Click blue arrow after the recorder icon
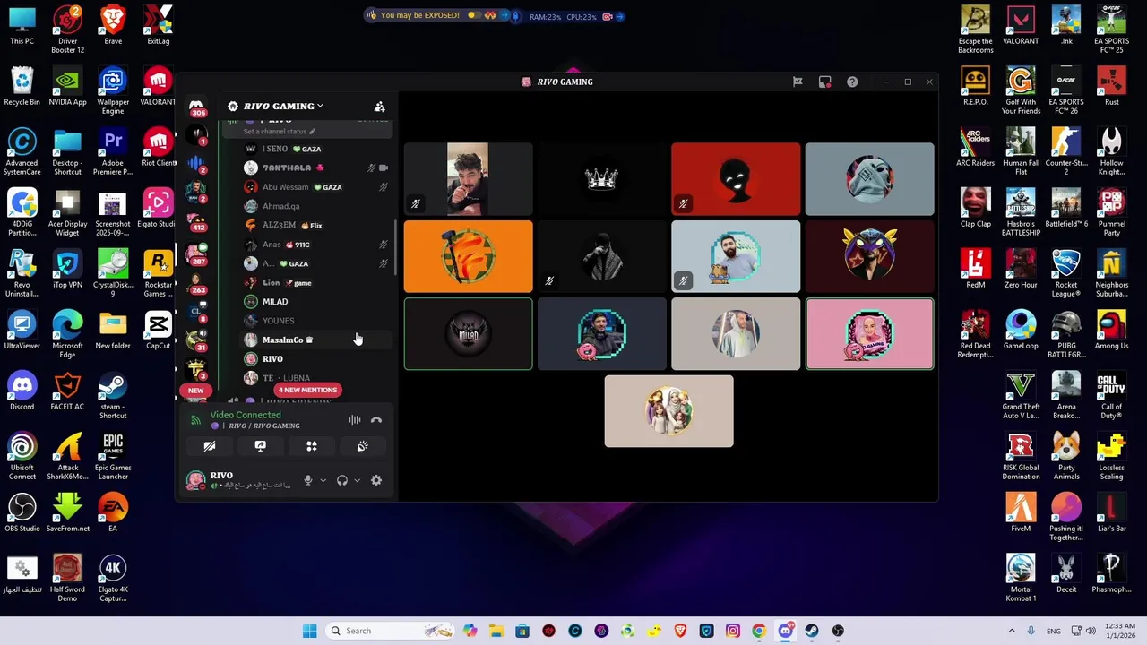This screenshot has height=645, width=1147. [x=620, y=16]
